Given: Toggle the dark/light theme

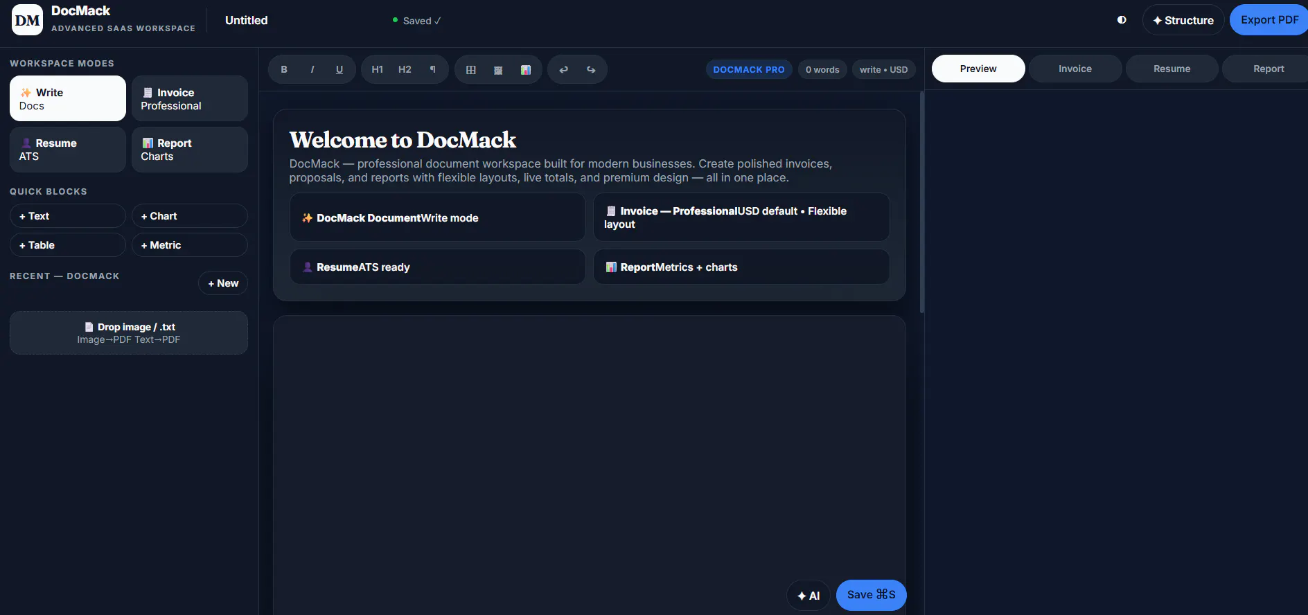Looking at the screenshot, I should [1122, 20].
